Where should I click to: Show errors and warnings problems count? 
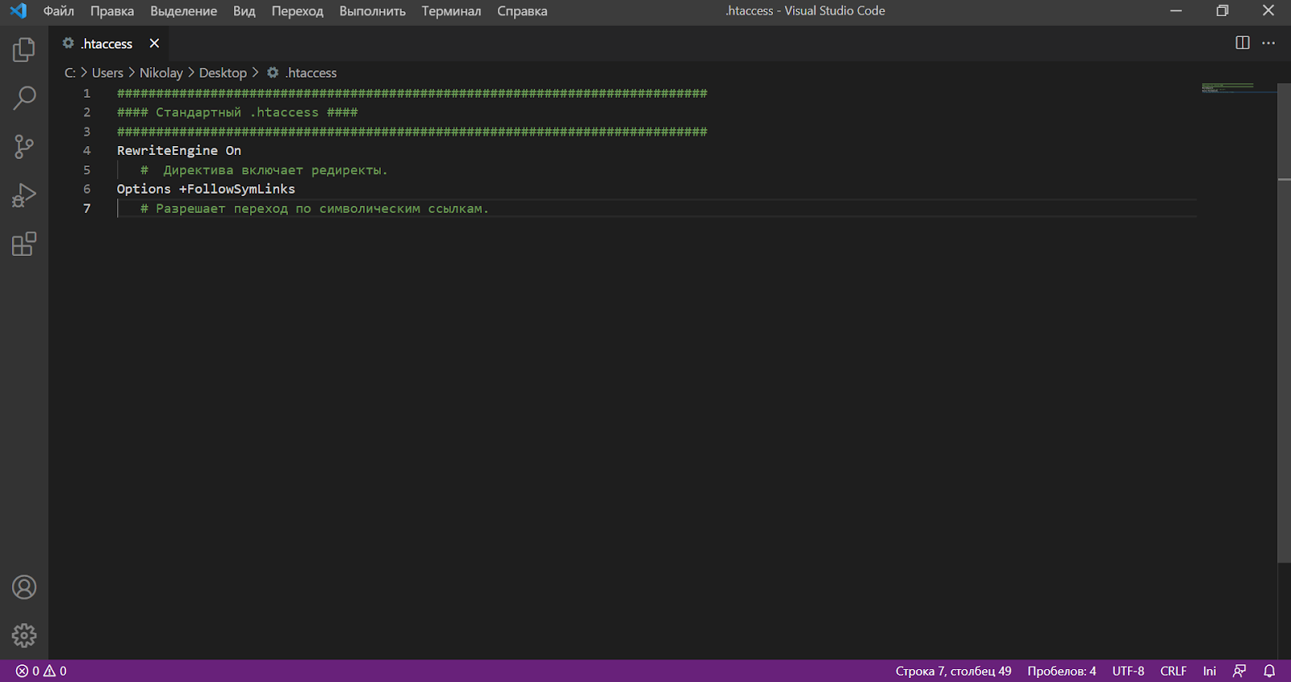click(x=41, y=671)
